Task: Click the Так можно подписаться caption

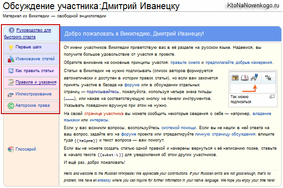Action: [x=241, y=99]
